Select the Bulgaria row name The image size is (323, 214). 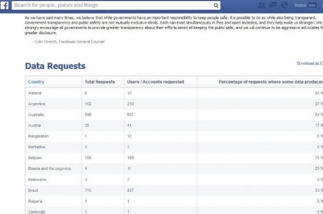[35, 201]
